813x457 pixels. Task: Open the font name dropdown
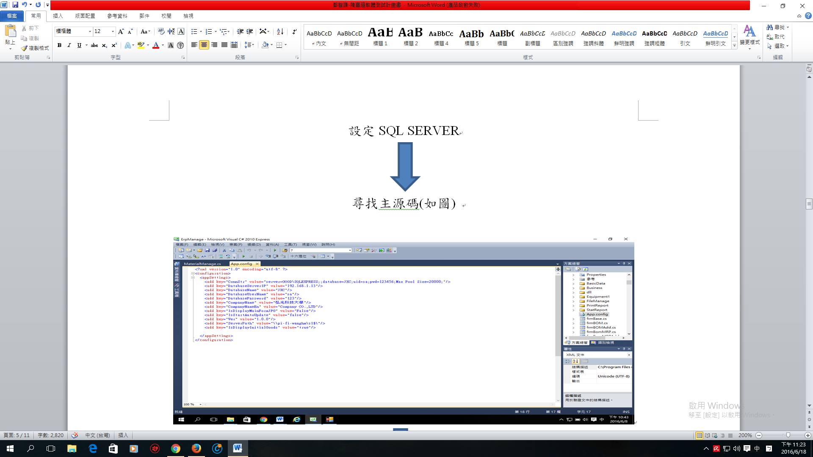click(90, 31)
